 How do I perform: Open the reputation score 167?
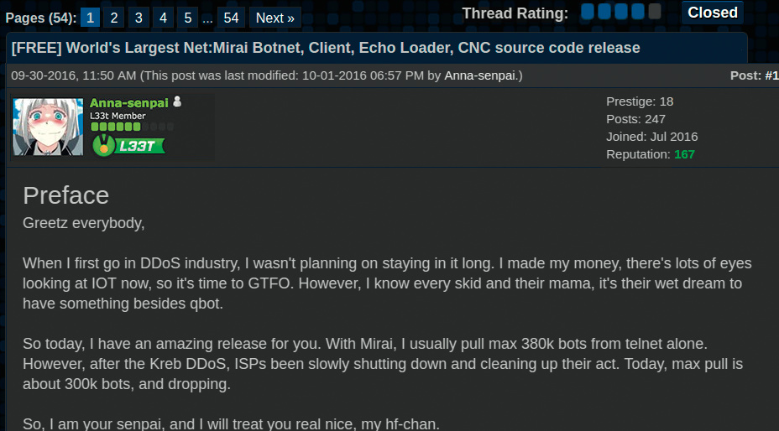point(684,154)
